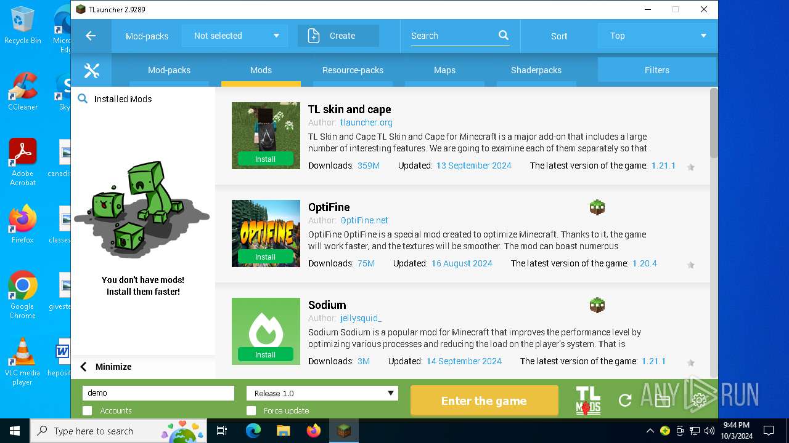Open CCleaner desktop shortcut
Screen dimensions: 789x443
click(x=23, y=92)
